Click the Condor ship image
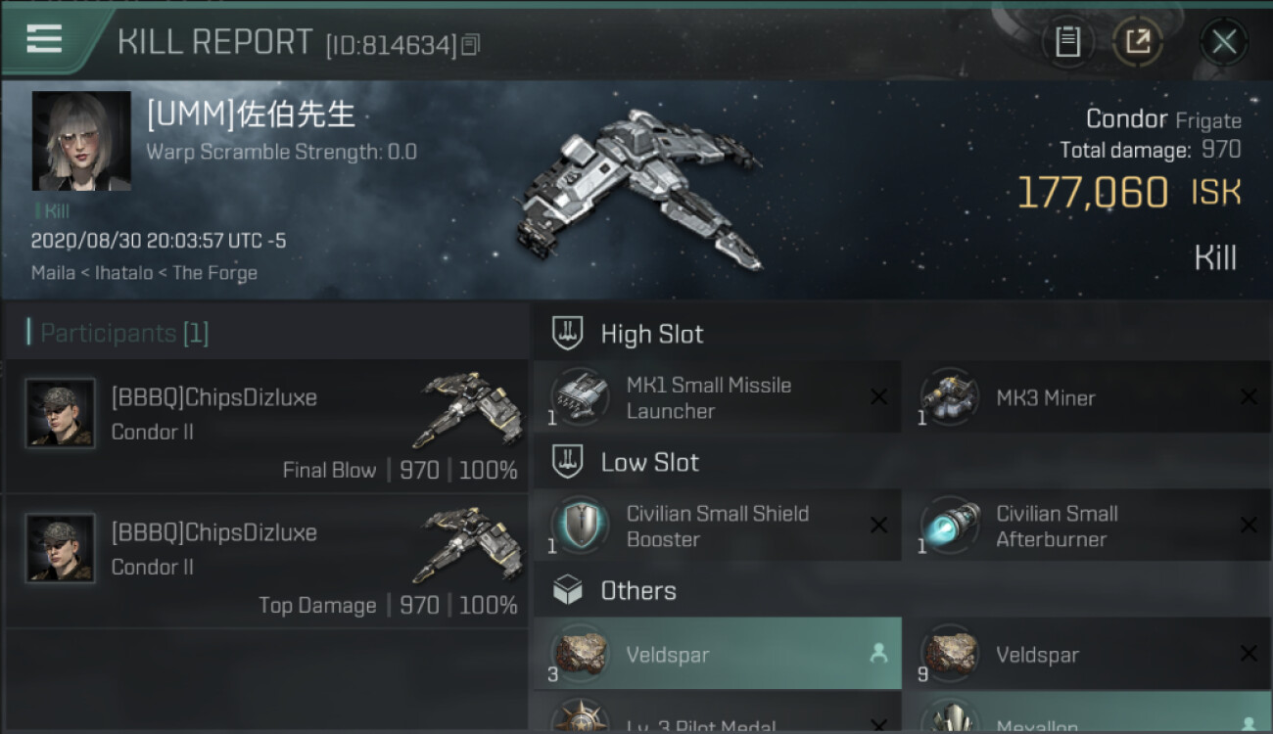The width and height of the screenshot is (1273, 734). point(638,190)
